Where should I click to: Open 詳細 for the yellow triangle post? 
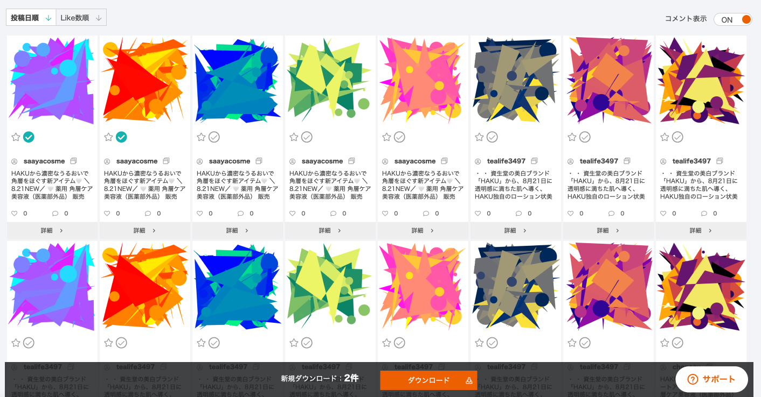701,231
